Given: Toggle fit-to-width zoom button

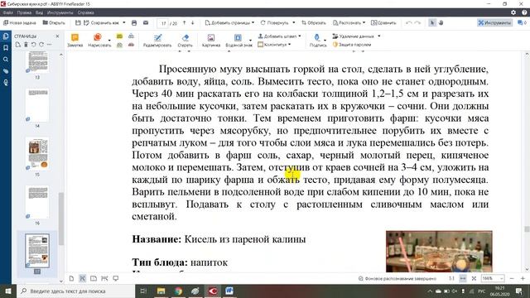Looking at the screenshot, I should [463, 278].
